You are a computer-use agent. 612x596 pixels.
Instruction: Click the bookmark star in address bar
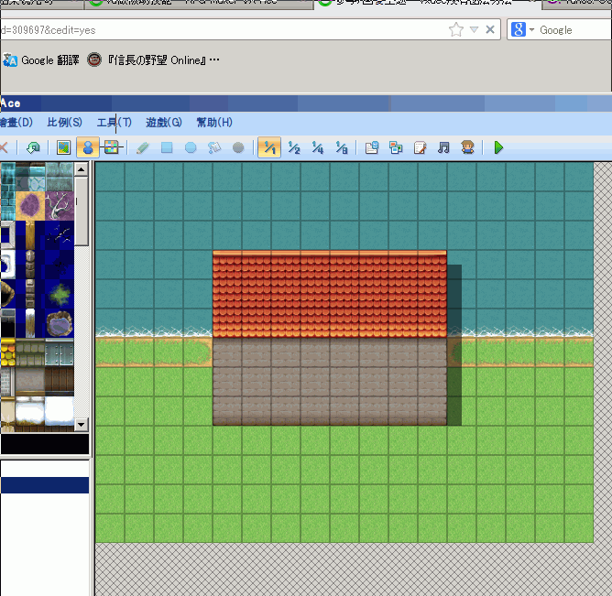[x=456, y=29]
